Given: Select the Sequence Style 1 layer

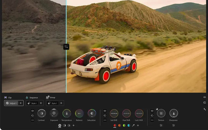Looking at the screenshot, I should click(32, 103).
